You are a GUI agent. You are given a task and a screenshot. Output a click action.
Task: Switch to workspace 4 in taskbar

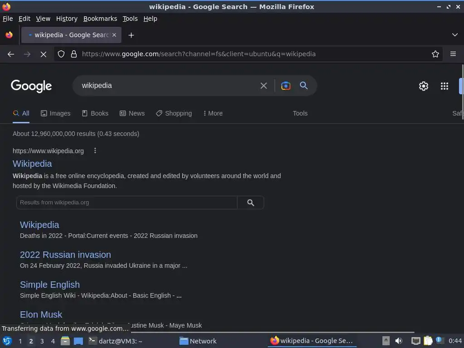(53, 341)
